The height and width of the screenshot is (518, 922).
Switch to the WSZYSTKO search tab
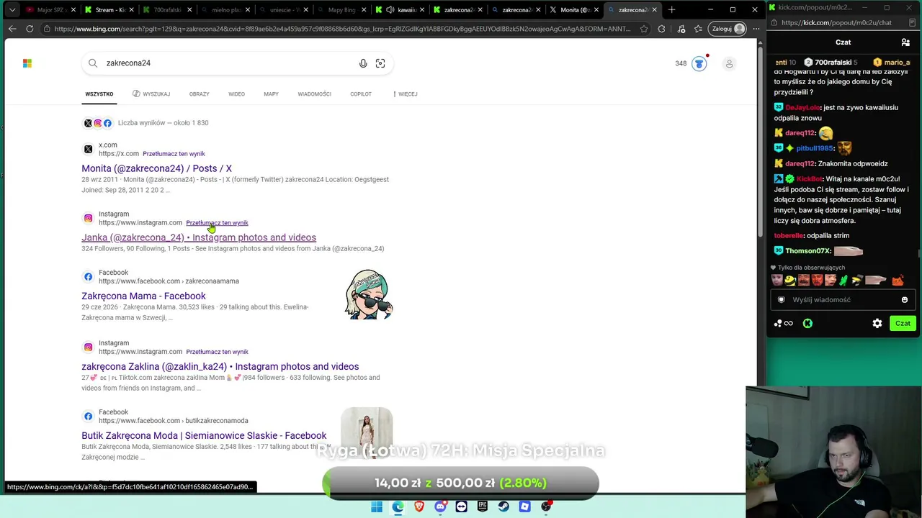click(99, 94)
